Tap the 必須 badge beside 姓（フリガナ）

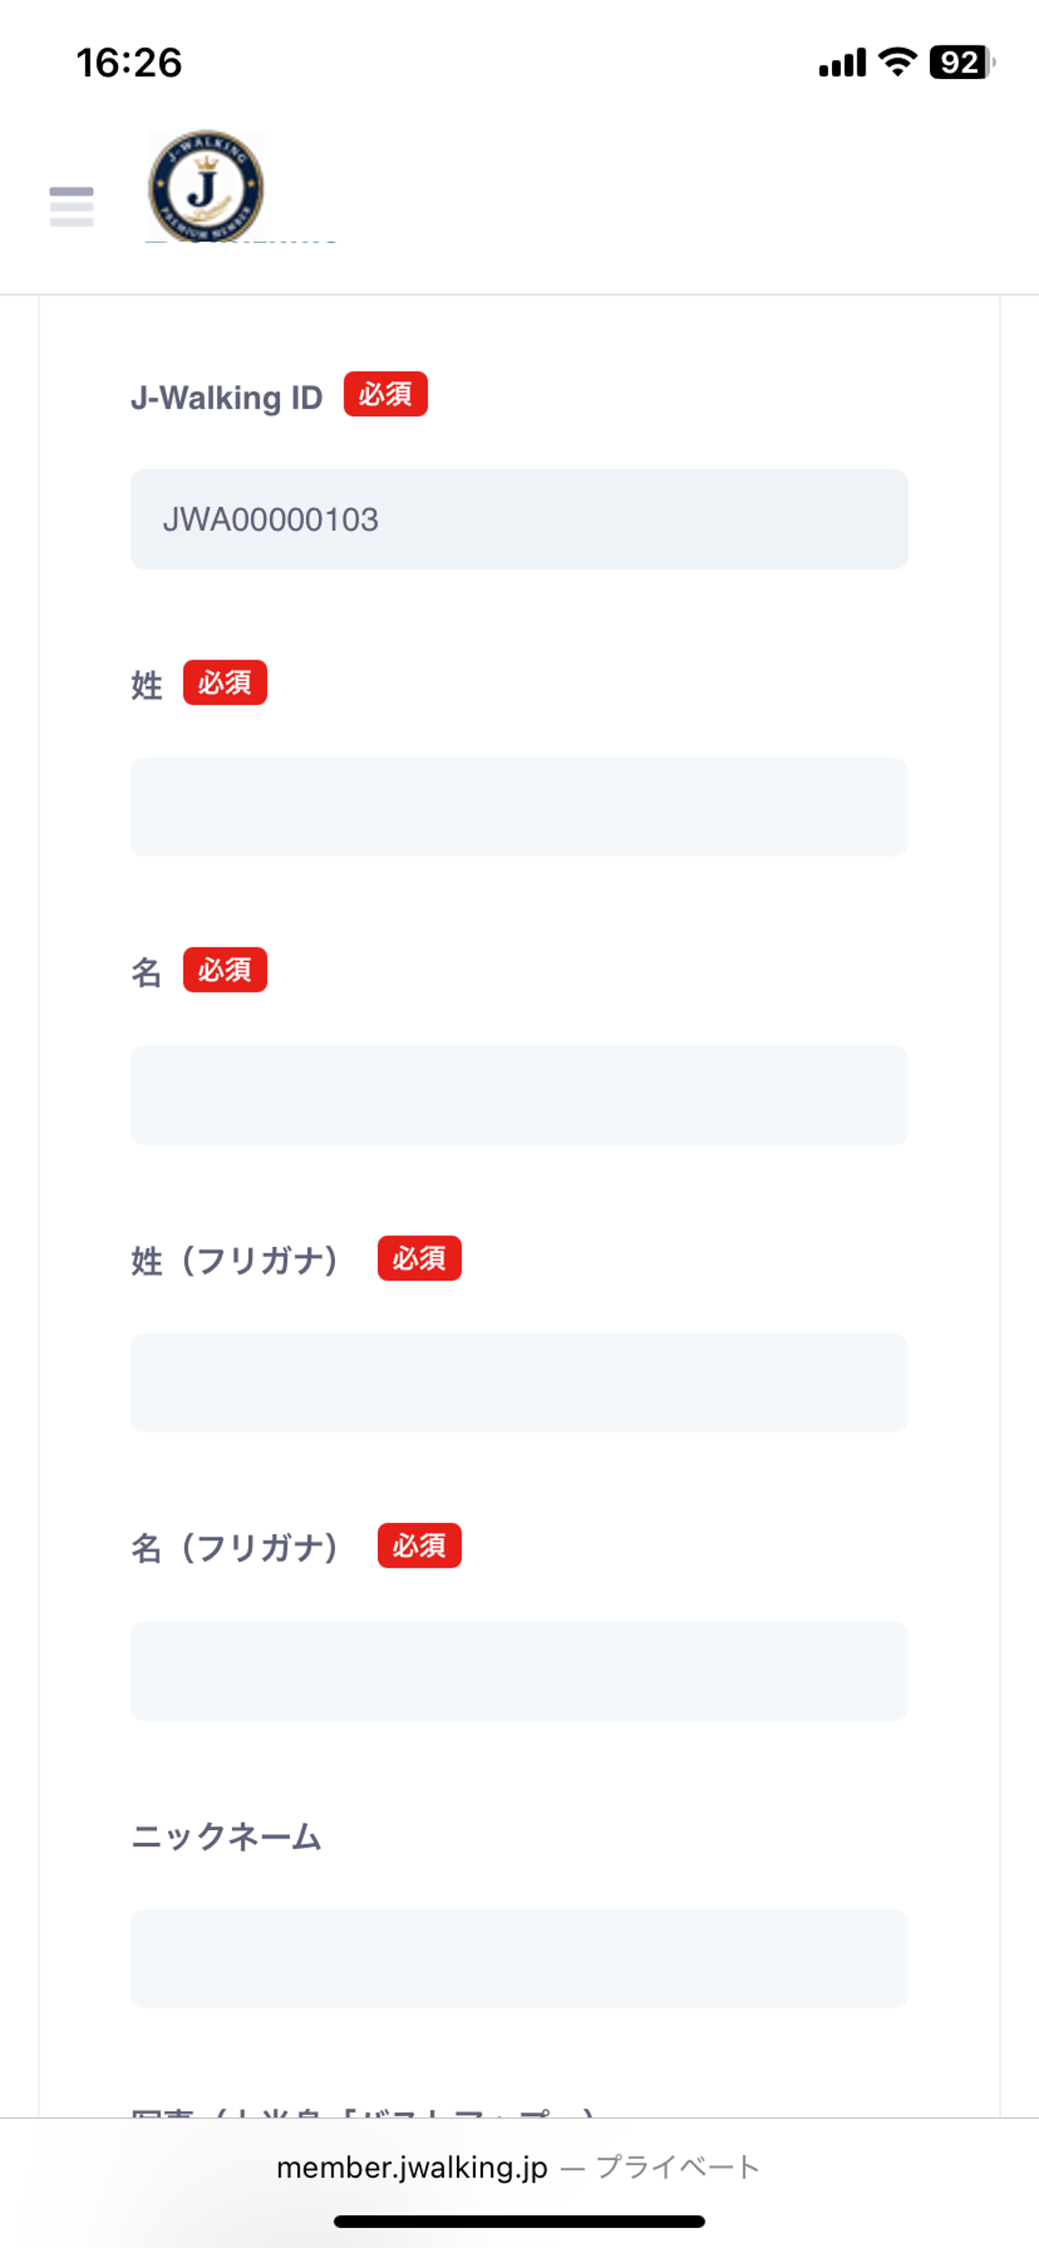coord(420,1258)
